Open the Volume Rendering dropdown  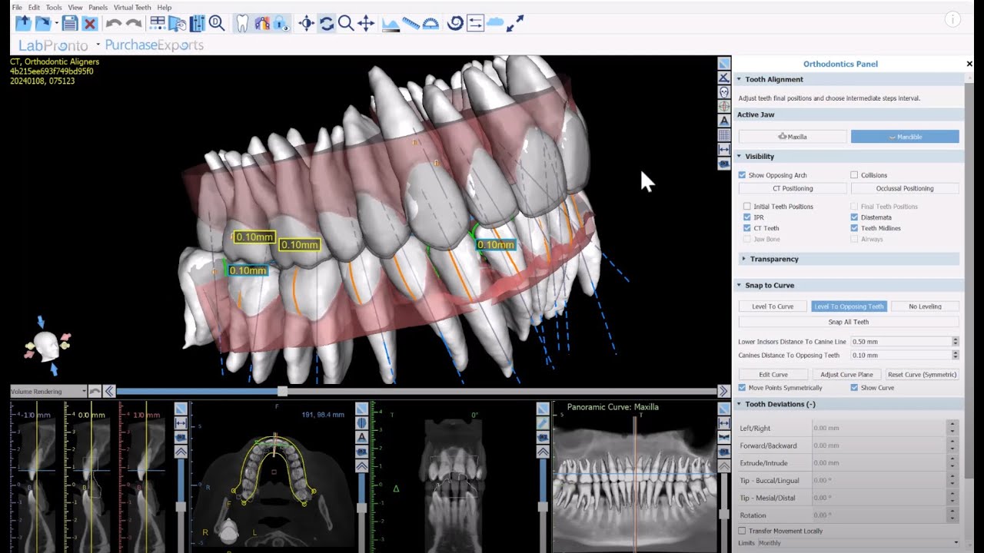point(48,392)
